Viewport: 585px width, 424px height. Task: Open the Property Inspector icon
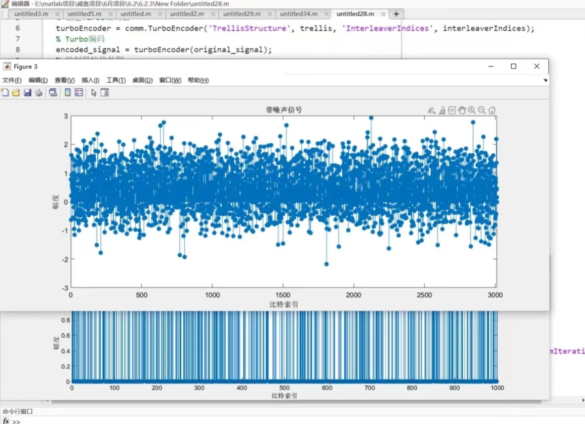[x=105, y=92]
